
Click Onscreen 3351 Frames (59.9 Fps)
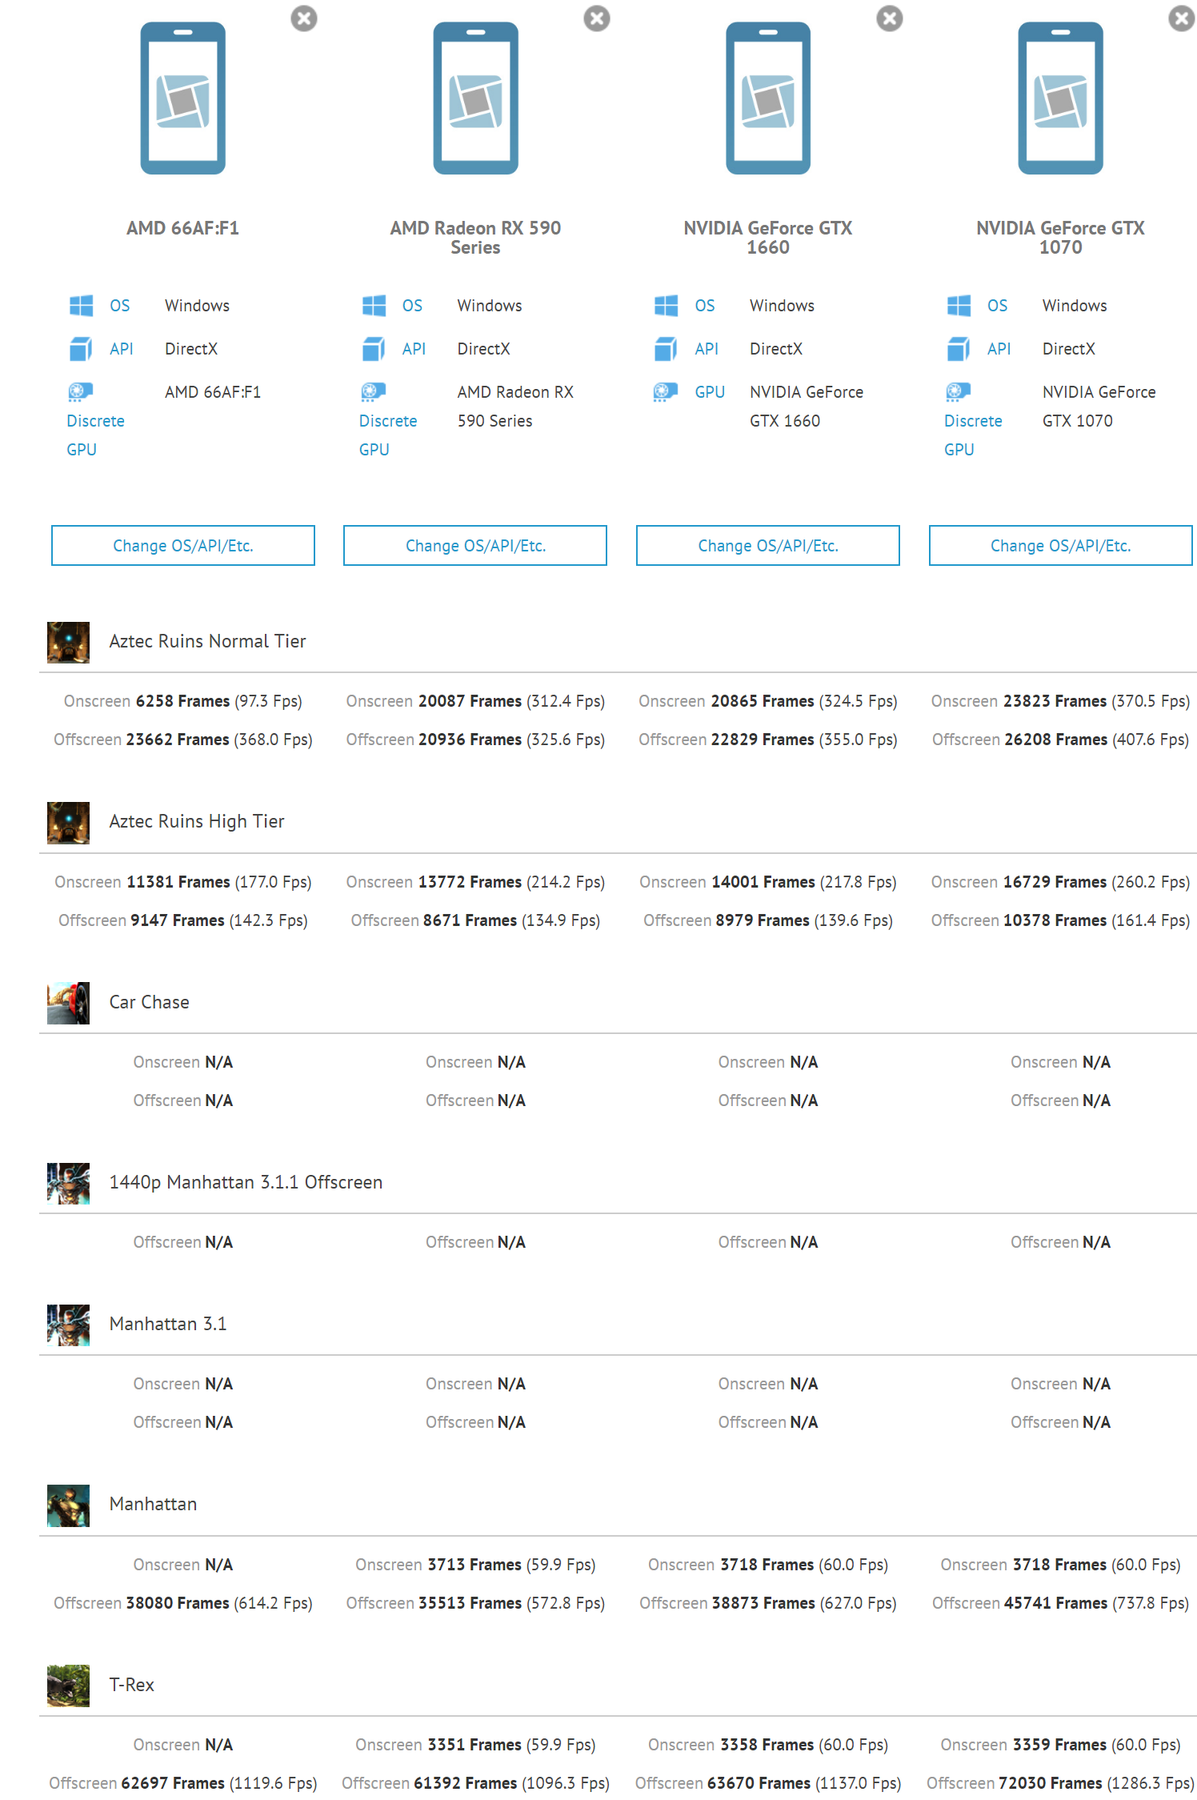(x=475, y=1745)
